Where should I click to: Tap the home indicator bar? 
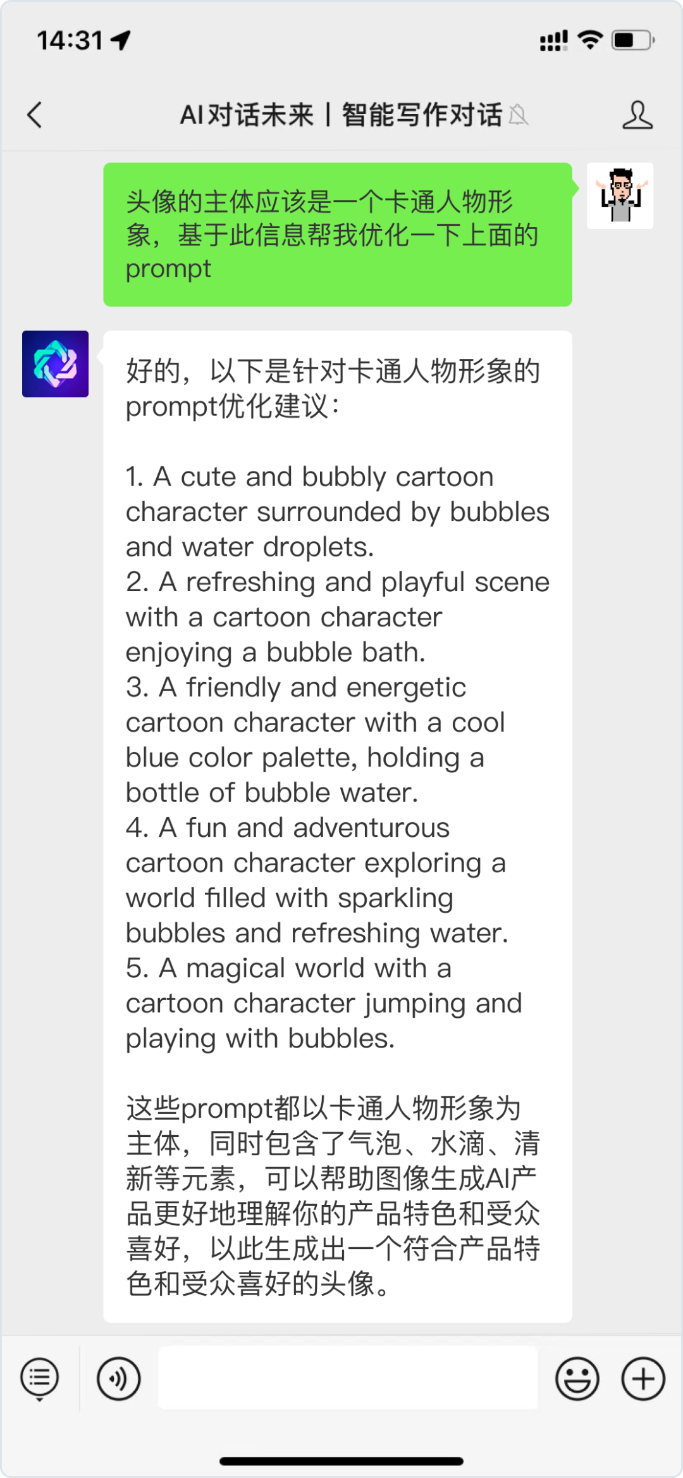coord(341,1461)
